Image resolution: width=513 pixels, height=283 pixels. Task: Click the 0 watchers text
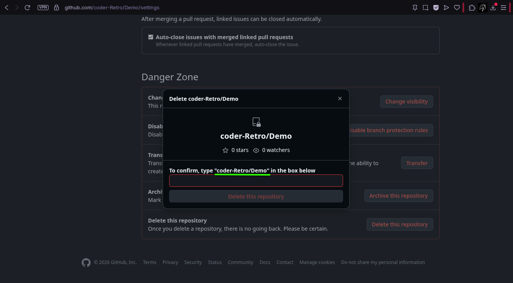point(276,150)
